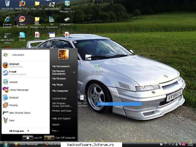Screen dimensions: 196x147
Task: Open Notepad from the Start menu
Action: [26, 97]
